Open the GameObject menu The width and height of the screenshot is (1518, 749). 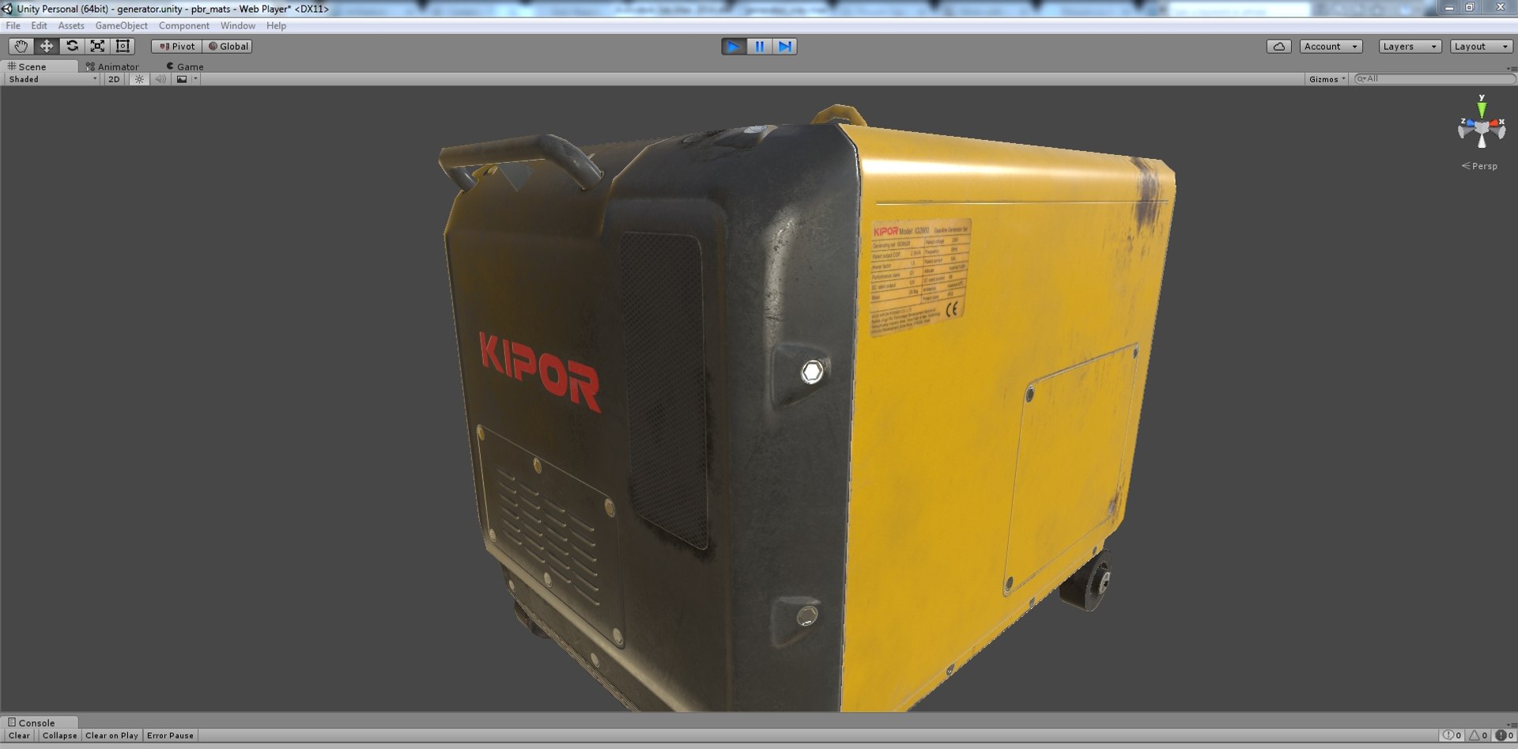click(x=121, y=25)
